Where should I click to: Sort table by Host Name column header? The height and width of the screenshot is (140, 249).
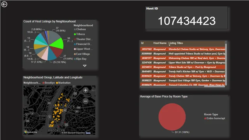click(x=160, y=43)
